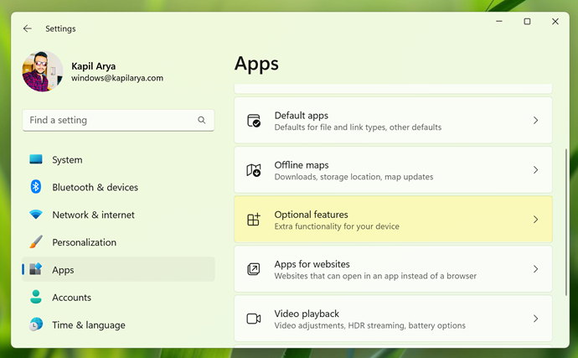Click the Bluetooth & devices icon
The height and width of the screenshot is (358, 578).
tap(36, 187)
